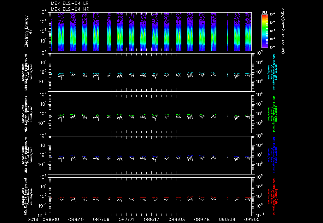Click the DEF color bar legend
Screen dimensions: 323x223
pos(265,31)
